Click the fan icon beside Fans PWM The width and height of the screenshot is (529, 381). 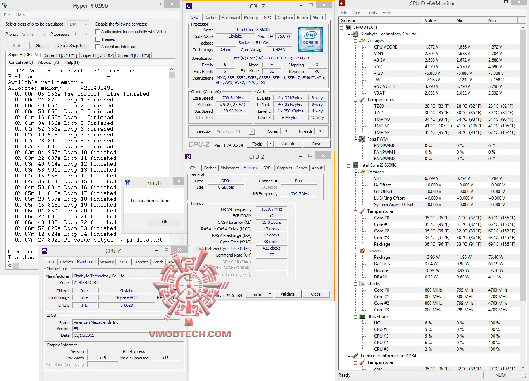(x=362, y=139)
